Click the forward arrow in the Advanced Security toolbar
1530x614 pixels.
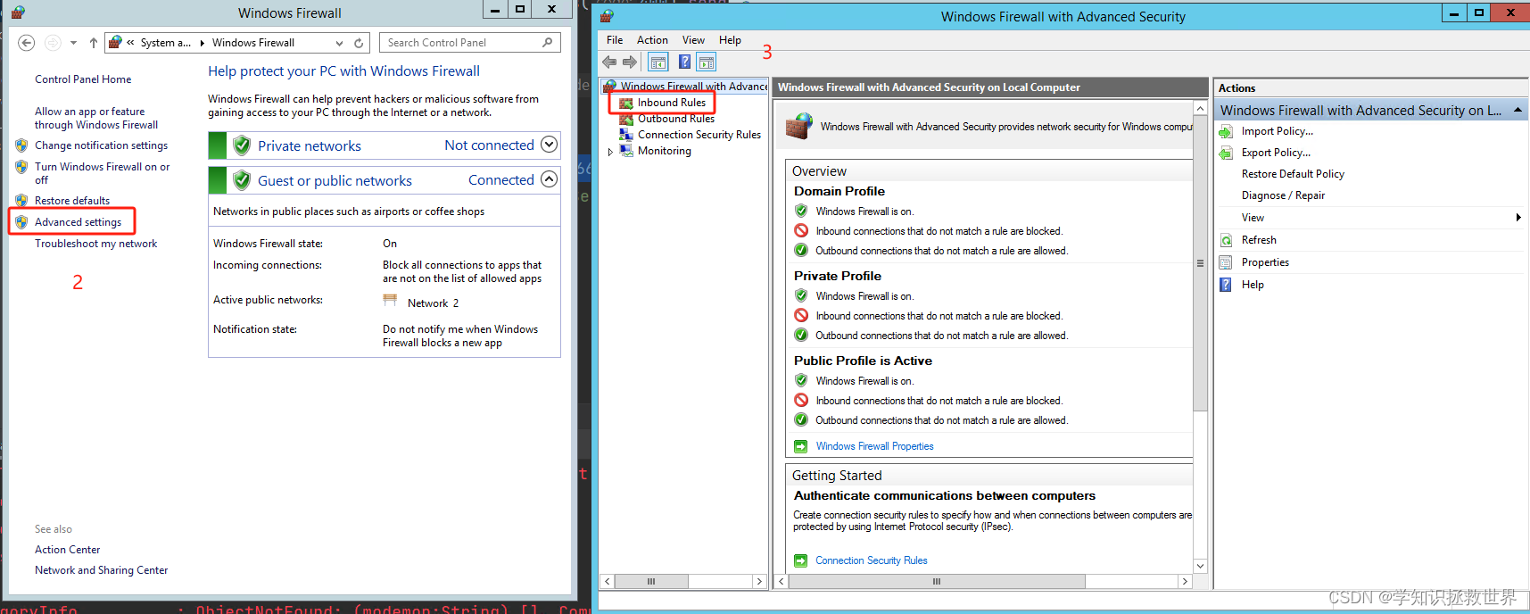coord(630,62)
